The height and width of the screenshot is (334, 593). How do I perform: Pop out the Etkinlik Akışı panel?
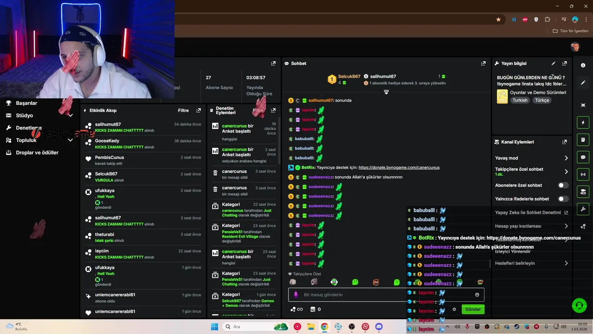click(x=198, y=110)
